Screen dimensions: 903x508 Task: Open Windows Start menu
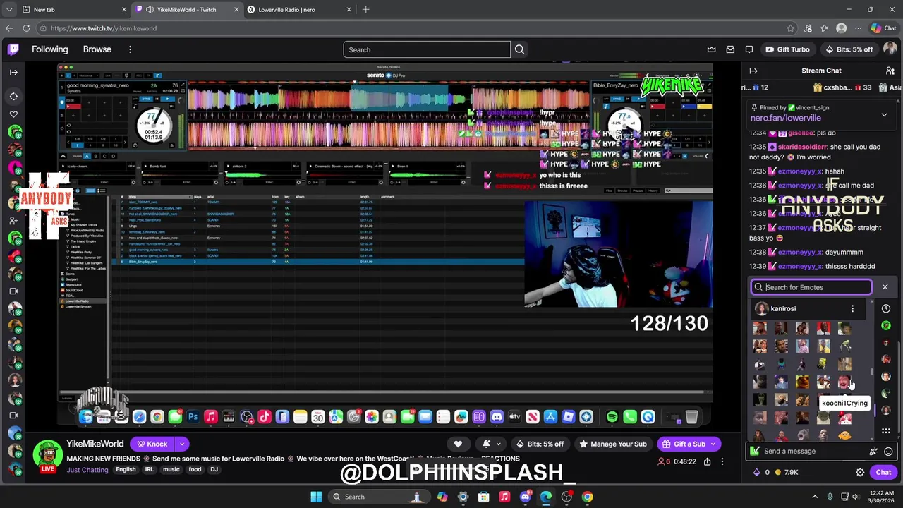316,497
